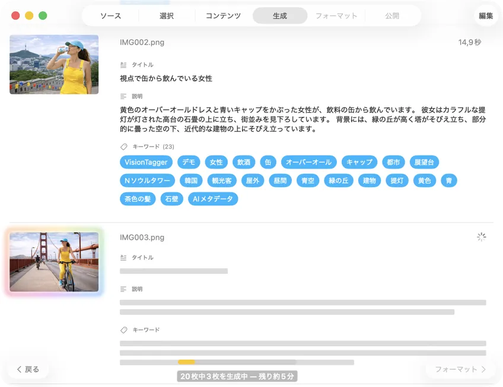503x387 pixels.
Task: Switch to the ソース tab
Action: [110, 16]
